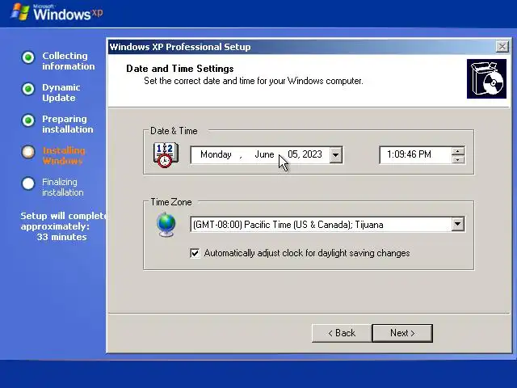Click the 'Set the correct date and time' text
The image size is (517, 388).
[253, 81]
